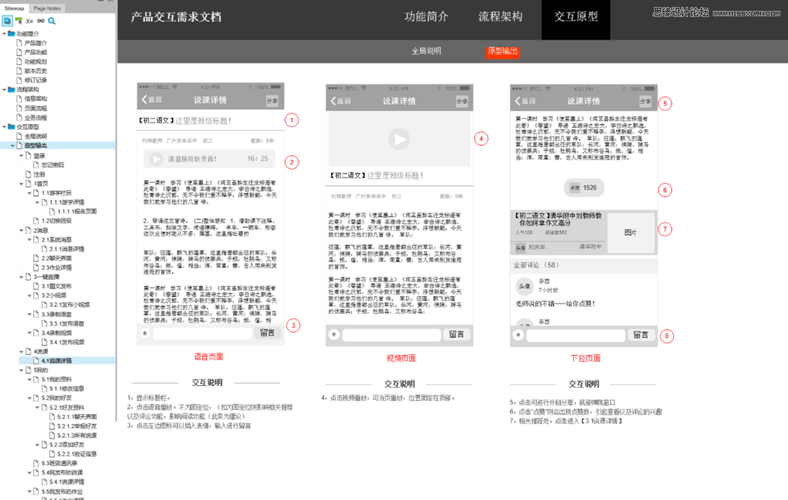Open the 修订记录 page in sitemap
The height and width of the screenshot is (500, 788).
pos(36,81)
